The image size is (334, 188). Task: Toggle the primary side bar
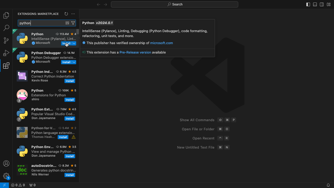[308, 4]
